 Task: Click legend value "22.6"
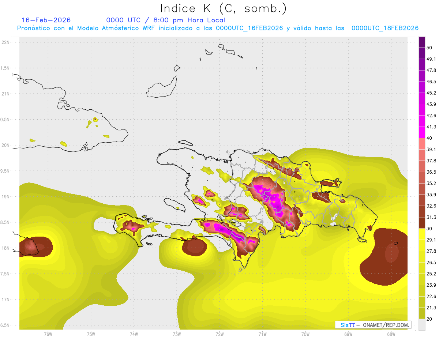pos(431,296)
